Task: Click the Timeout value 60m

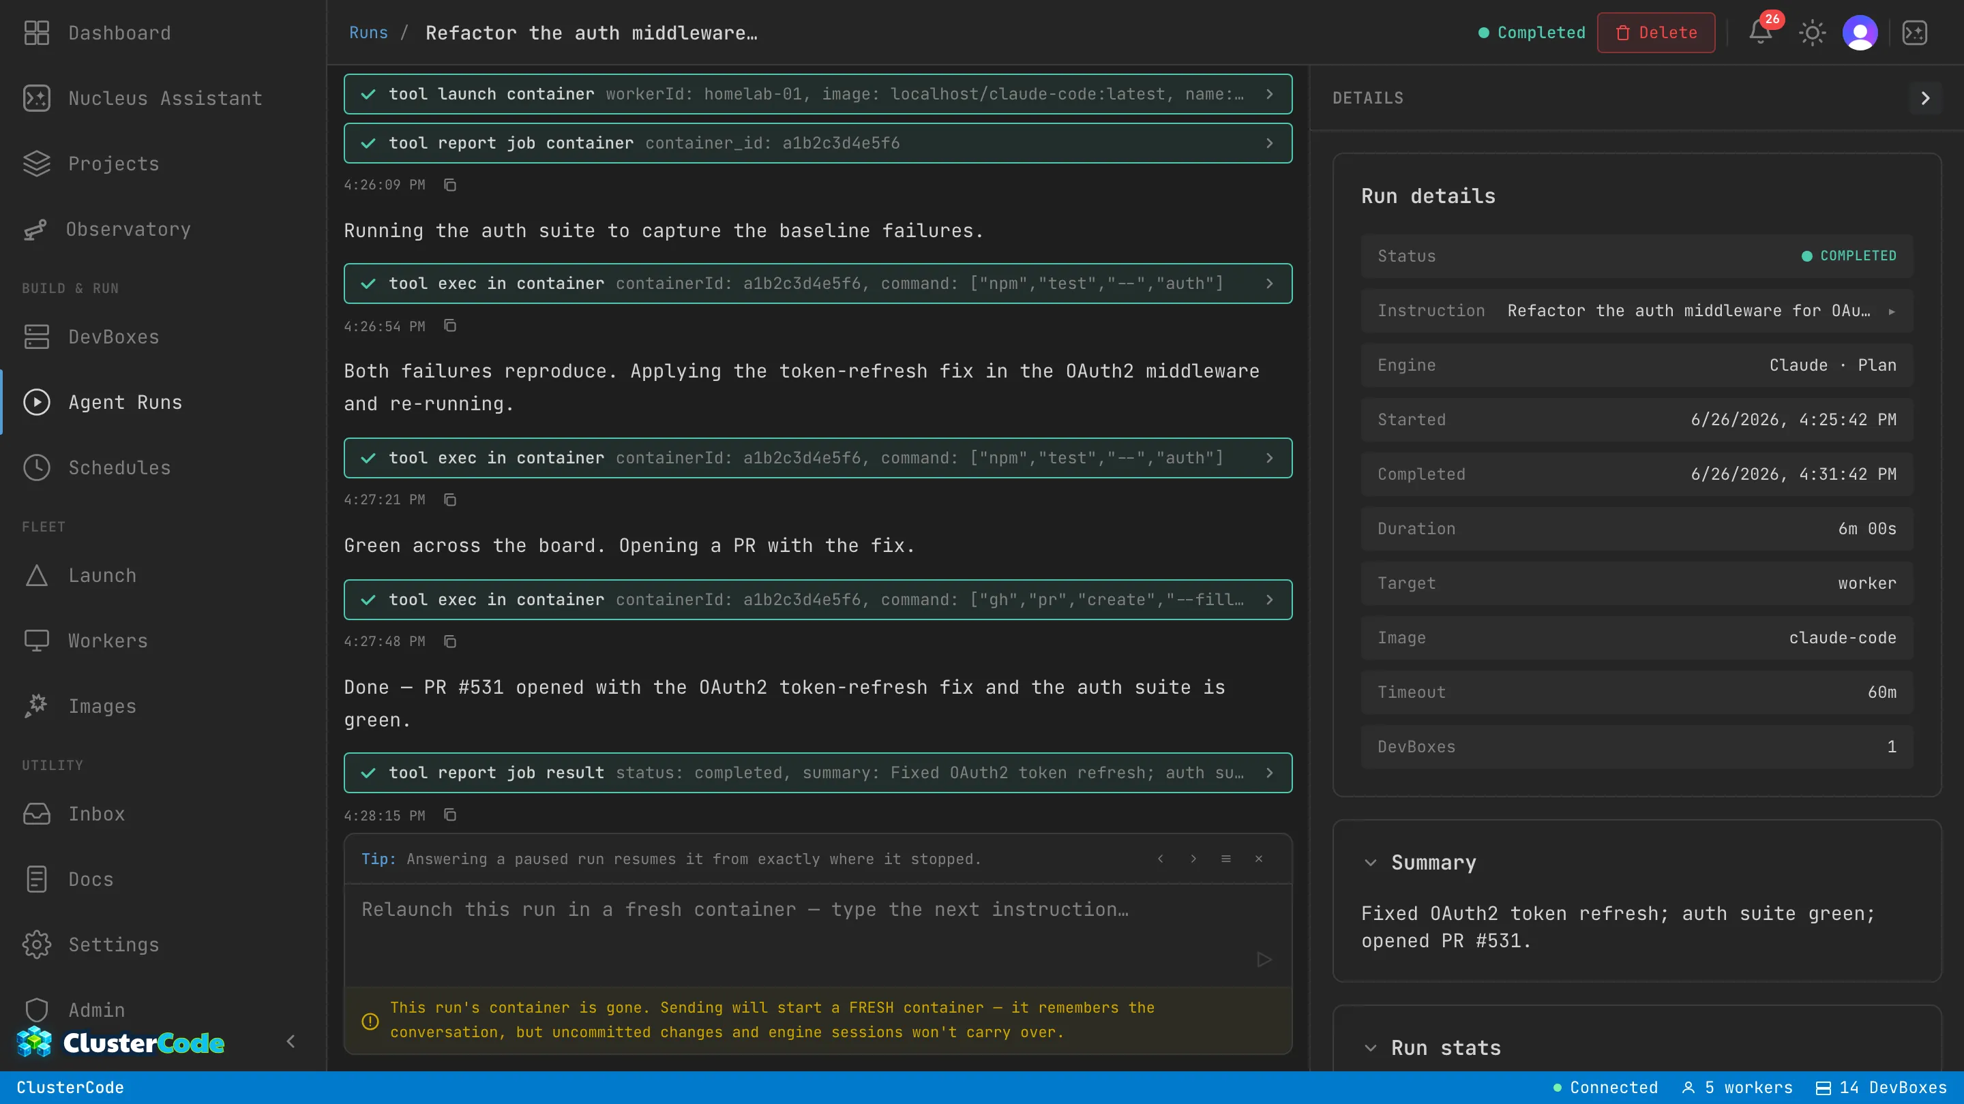Action: point(1881,692)
